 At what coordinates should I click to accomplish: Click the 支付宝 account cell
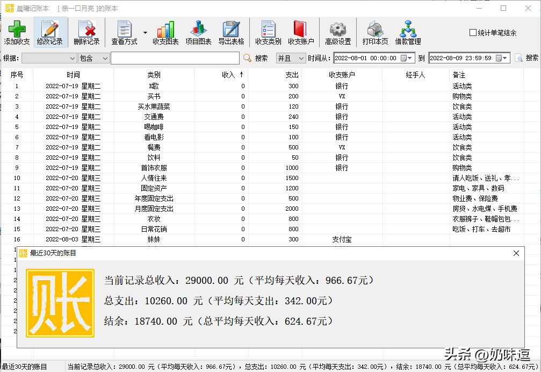point(342,239)
